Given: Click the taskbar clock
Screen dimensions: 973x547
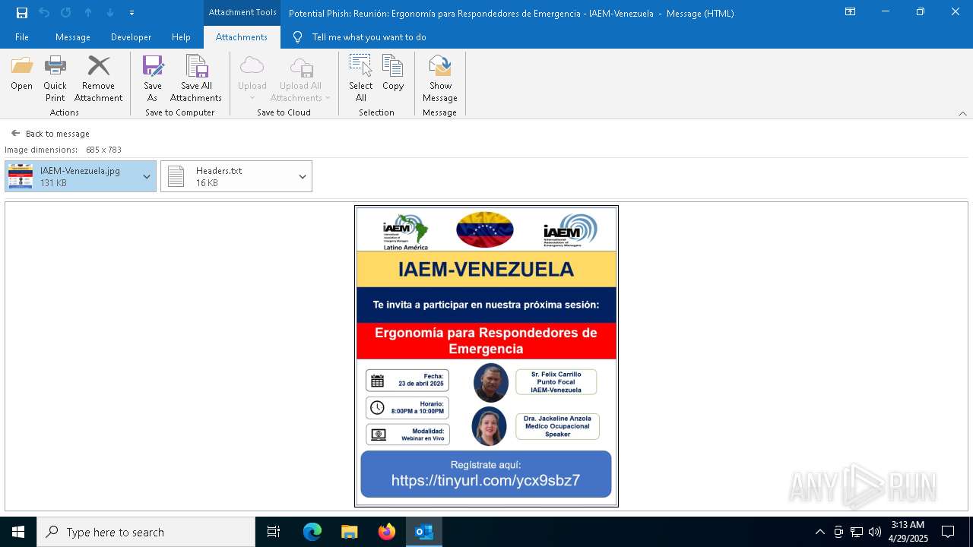Looking at the screenshot, I should tap(908, 532).
